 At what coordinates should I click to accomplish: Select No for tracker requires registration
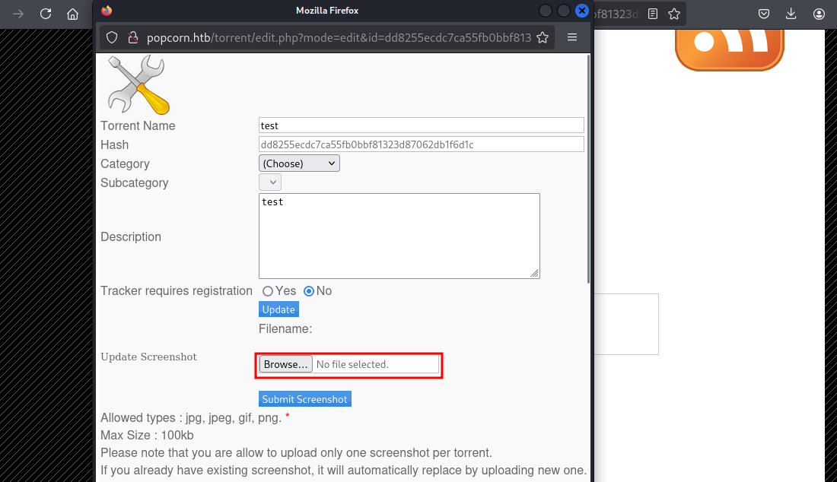(x=309, y=291)
